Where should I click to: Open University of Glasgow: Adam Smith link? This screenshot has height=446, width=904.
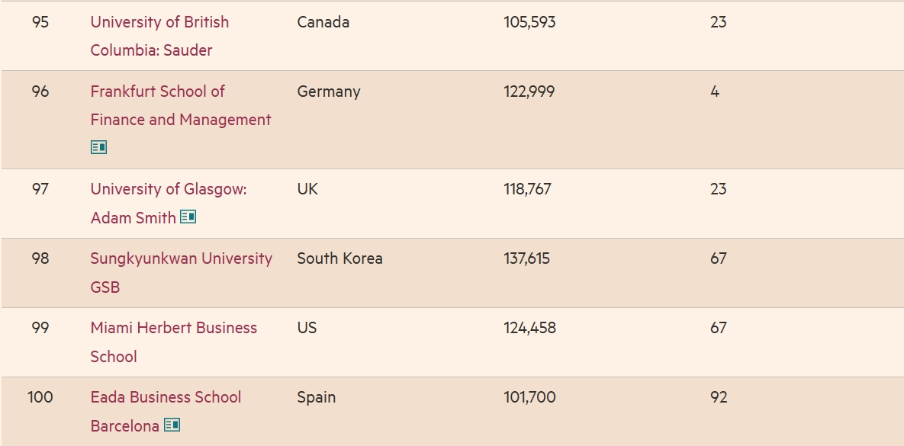[x=169, y=204]
